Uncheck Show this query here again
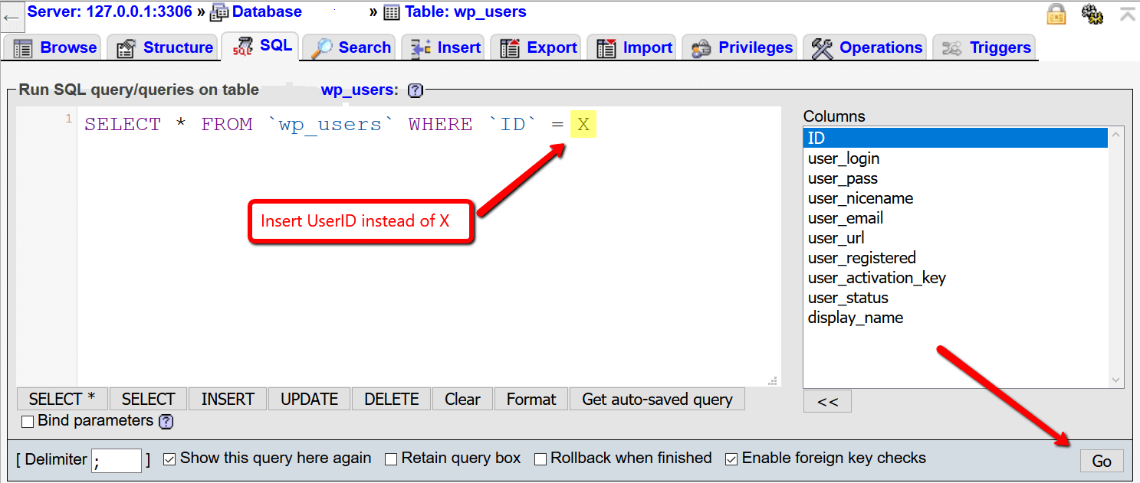The height and width of the screenshot is (483, 1140). [170, 459]
